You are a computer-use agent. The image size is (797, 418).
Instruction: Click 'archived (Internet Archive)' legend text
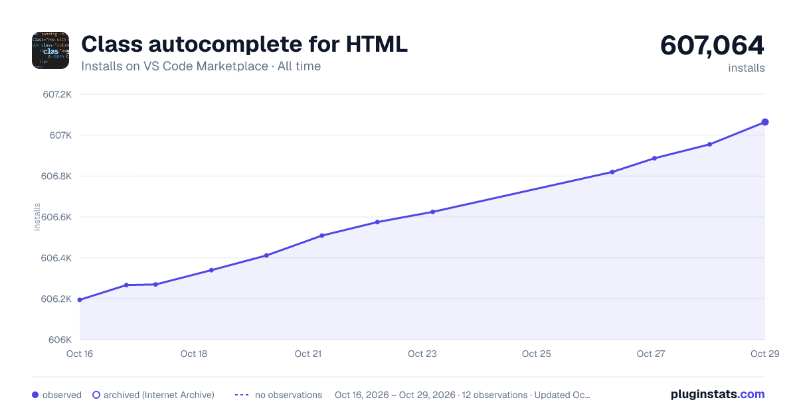click(x=159, y=395)
